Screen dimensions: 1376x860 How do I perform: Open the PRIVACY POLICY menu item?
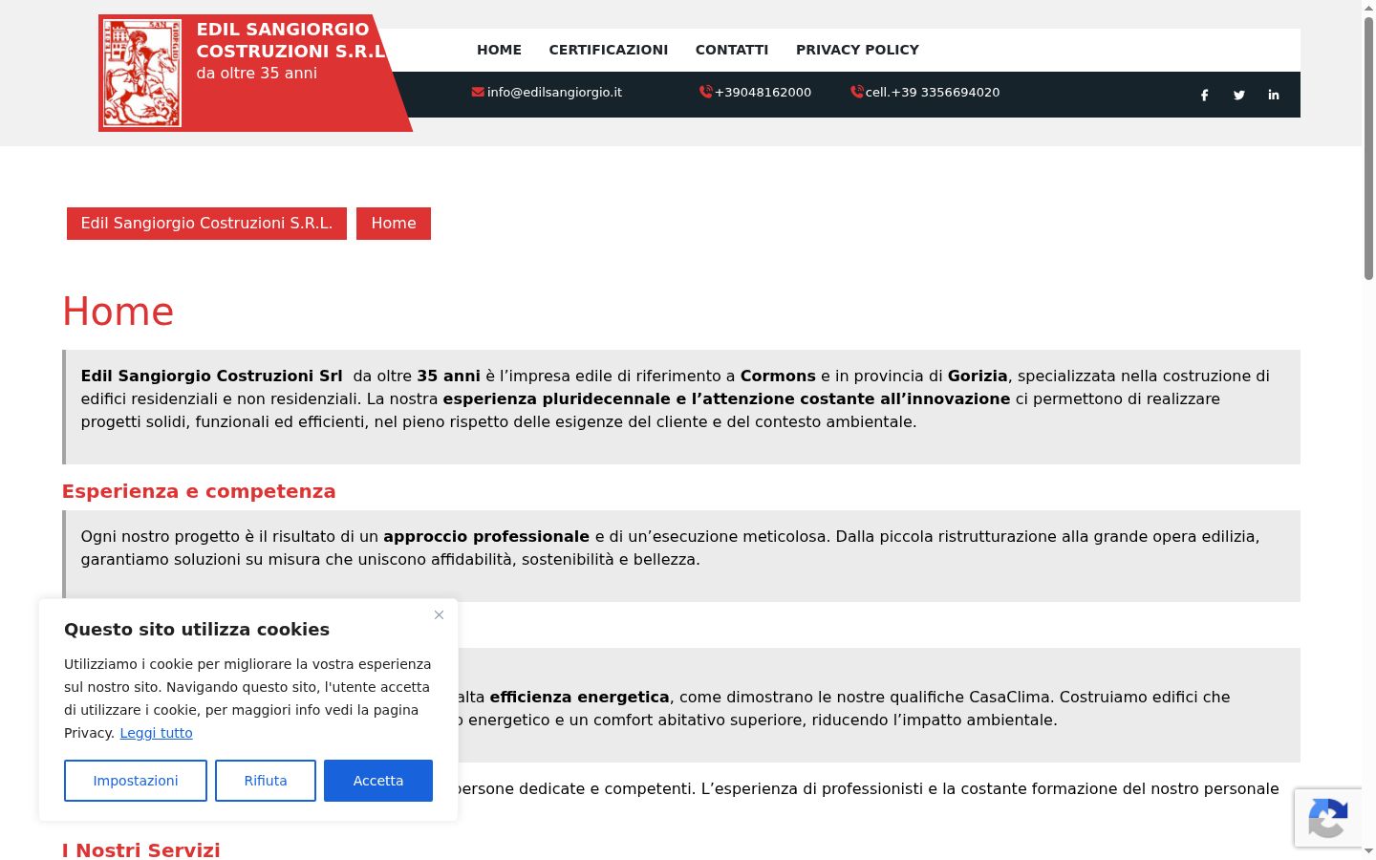[x=857, y=50]
